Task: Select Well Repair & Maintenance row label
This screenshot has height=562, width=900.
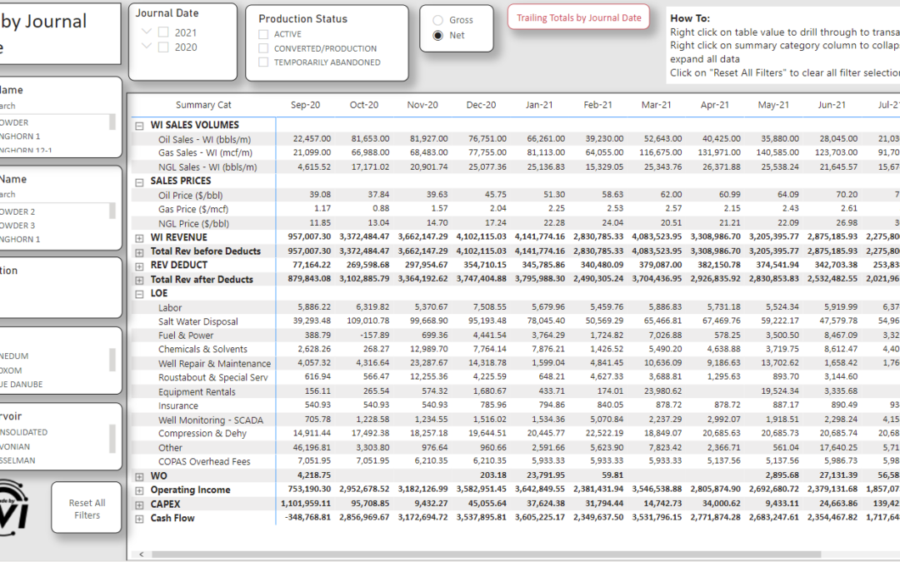Action: click(215, 364)
